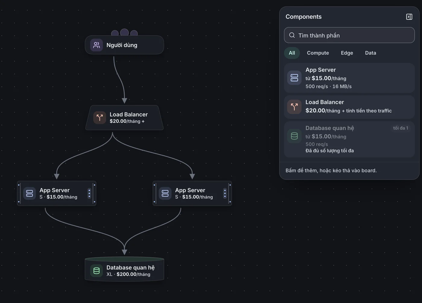This screenshot has width=422, height=303.
Task: Click the Bấm để thêm footer hint
Action: click(331, 170)
